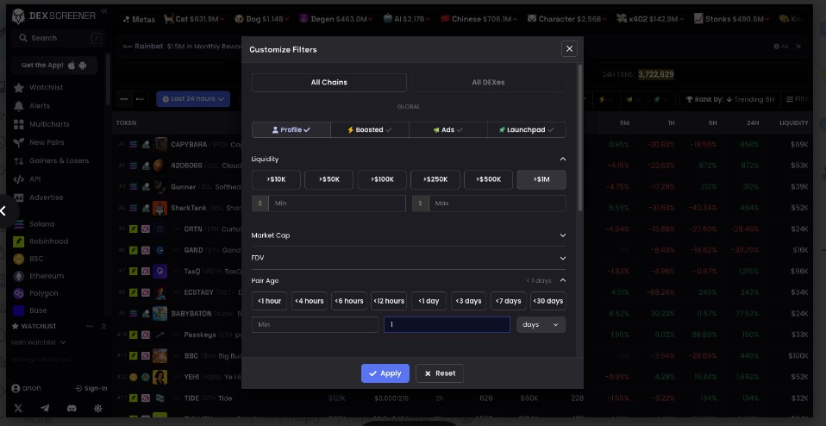826x426 pixels.
Task: Pick the <12 hours pair age preset
Action: (x=389, y=301)
